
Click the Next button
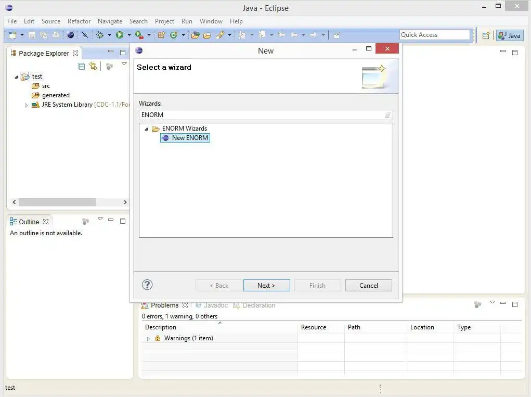tap(266, 286)
